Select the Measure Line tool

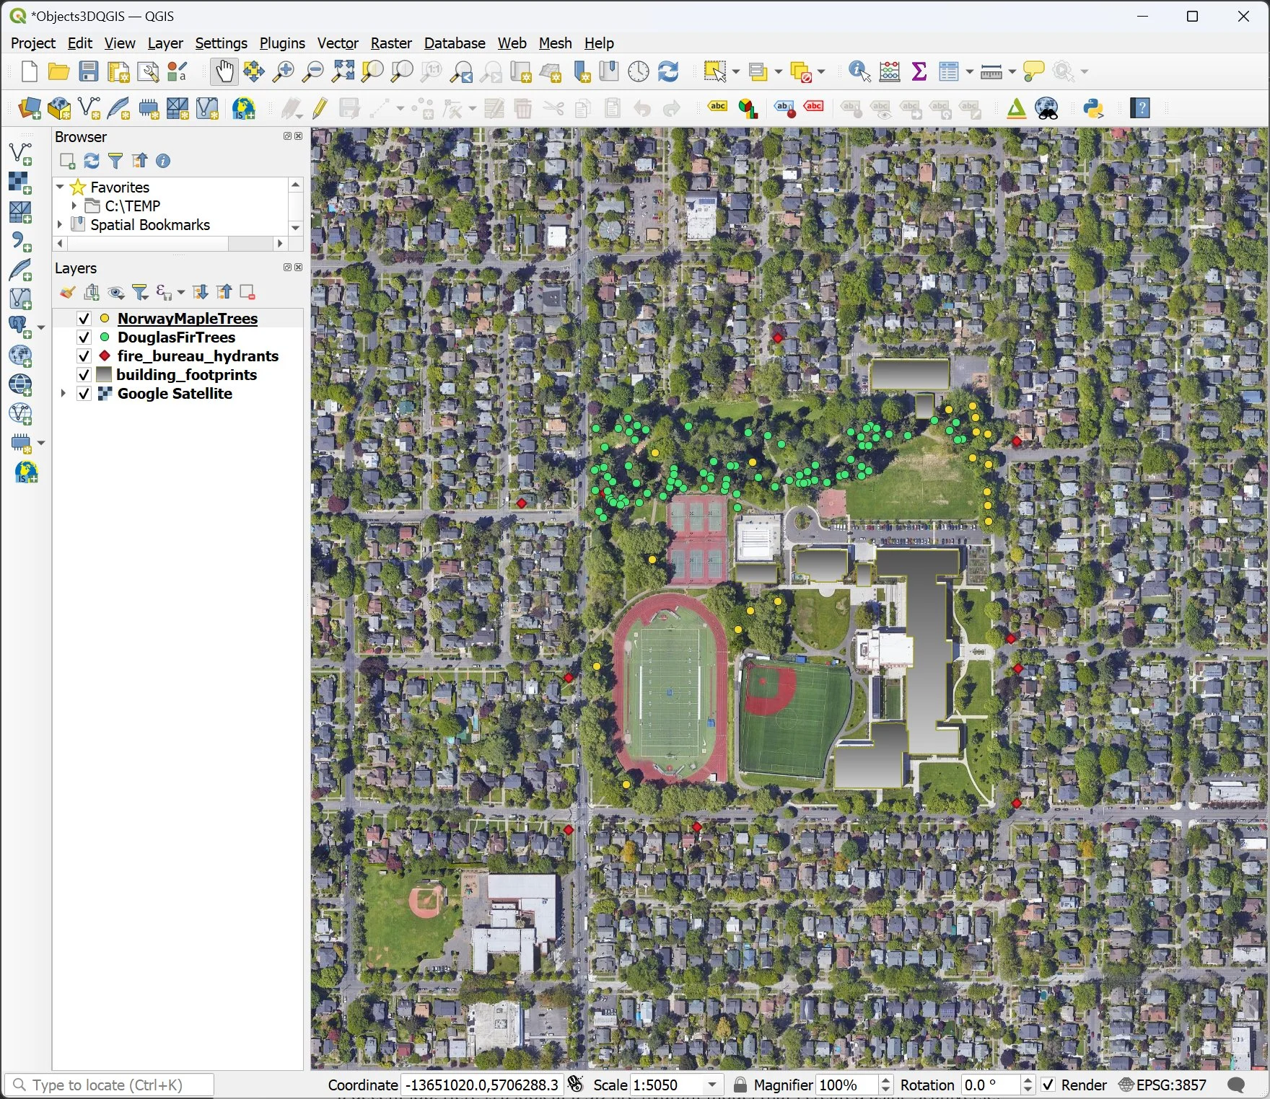(992, 71)
